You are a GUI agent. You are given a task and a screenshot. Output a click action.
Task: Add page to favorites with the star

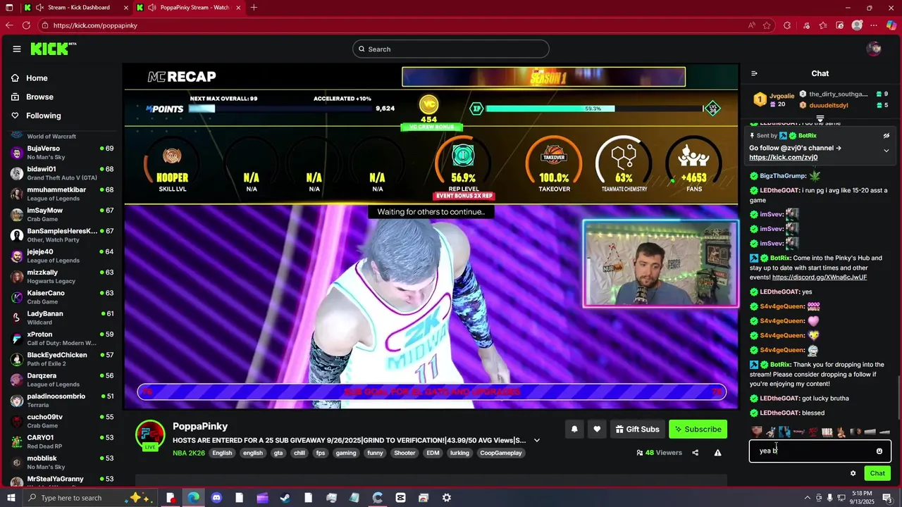pyautogui.click(x=767, y=25)
